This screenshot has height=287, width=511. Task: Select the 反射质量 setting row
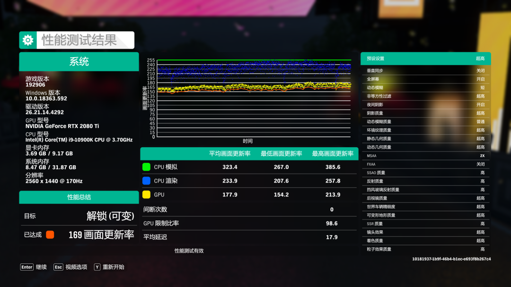pyautogui.click(x=426, y=181)
